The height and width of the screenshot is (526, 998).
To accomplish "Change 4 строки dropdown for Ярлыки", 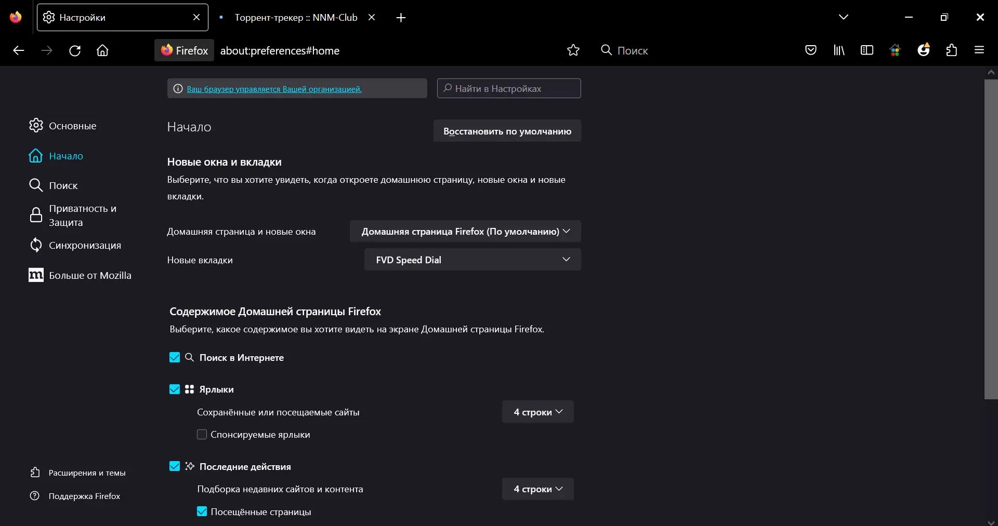I will point(537,412).
